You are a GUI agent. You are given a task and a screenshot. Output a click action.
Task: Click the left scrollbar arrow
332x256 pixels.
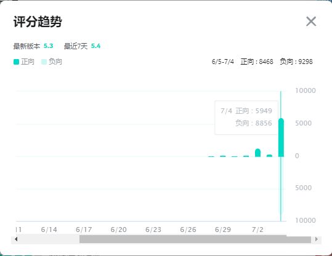click(16, 239)
